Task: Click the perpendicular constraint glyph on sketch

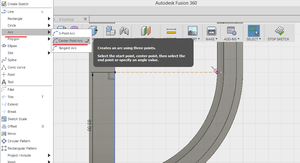Action: [x=111, y=76]
